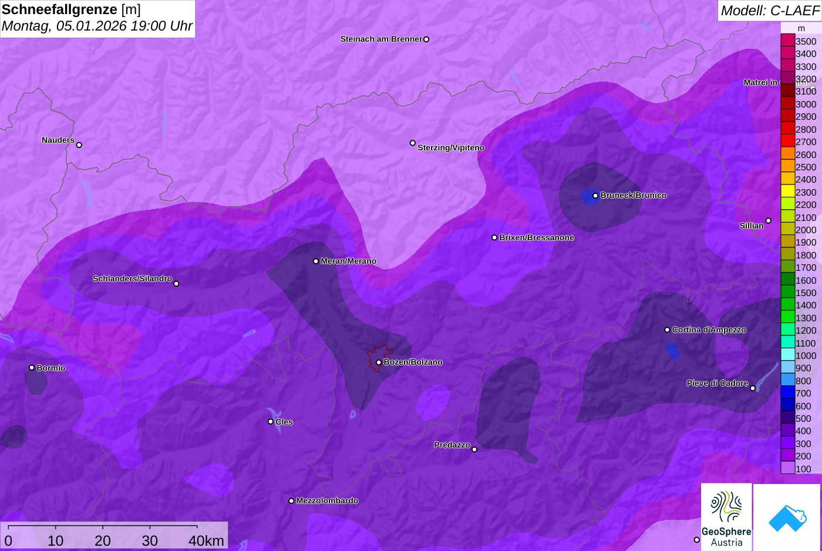The image size is (822, 551).
Task: Click the Pieve di Cadore marker dot
Action: (x=753, y=388)
